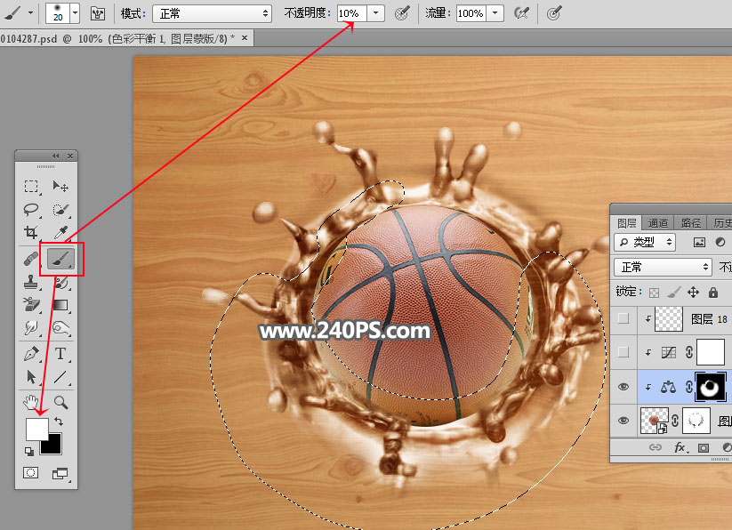The height and width of the screenshot is (530, 732).
Task: Click the link layers icon in the Layers panel
Action: tap(656, 448)
